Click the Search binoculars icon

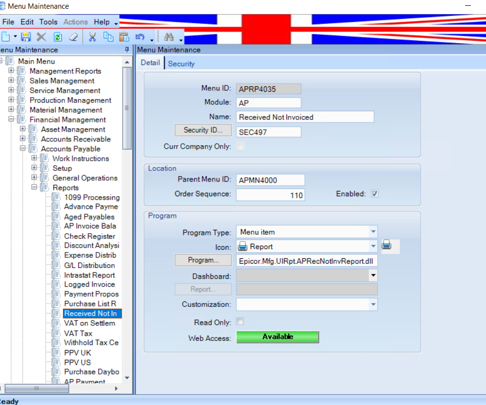pyautogui.click(x=169, y=37)
